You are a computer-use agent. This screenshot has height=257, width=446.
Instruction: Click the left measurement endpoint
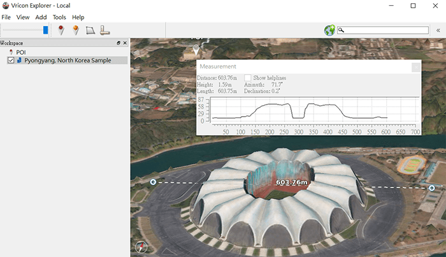[x=153, y=182]
